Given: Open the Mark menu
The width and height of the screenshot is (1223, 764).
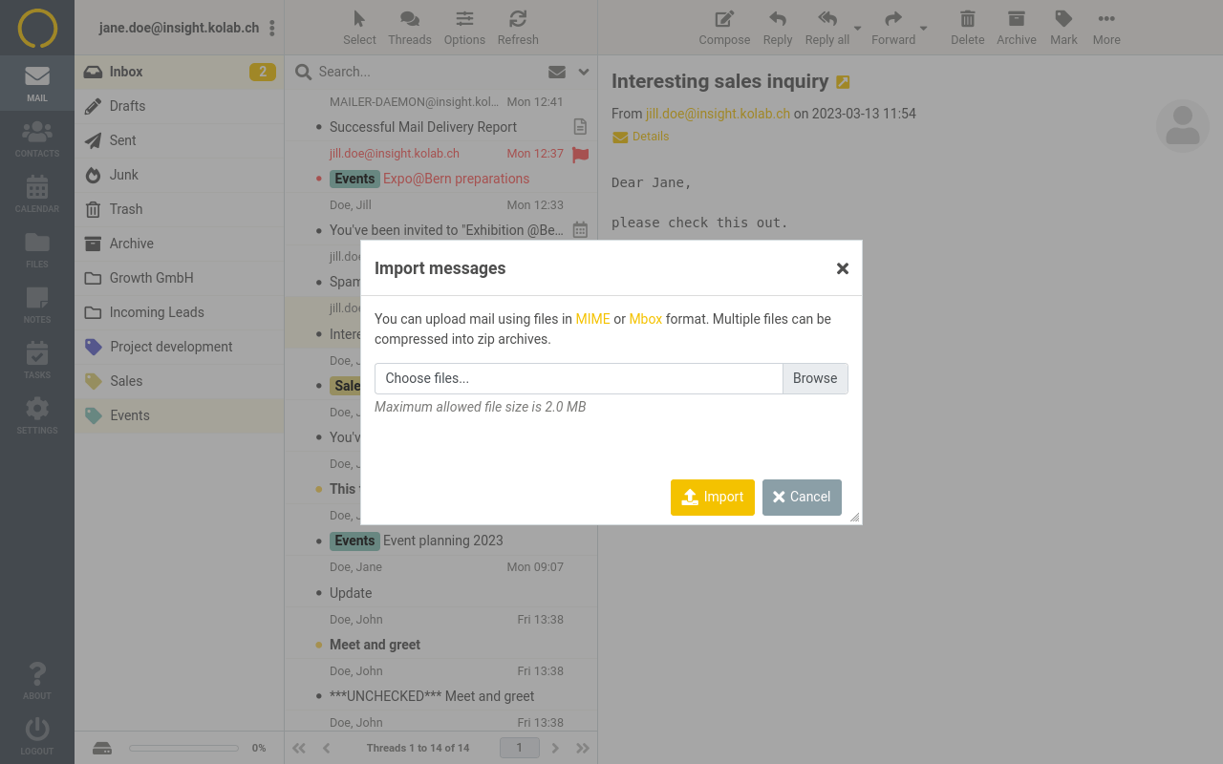Looking at the screenshot, I should coord(1063,28).
